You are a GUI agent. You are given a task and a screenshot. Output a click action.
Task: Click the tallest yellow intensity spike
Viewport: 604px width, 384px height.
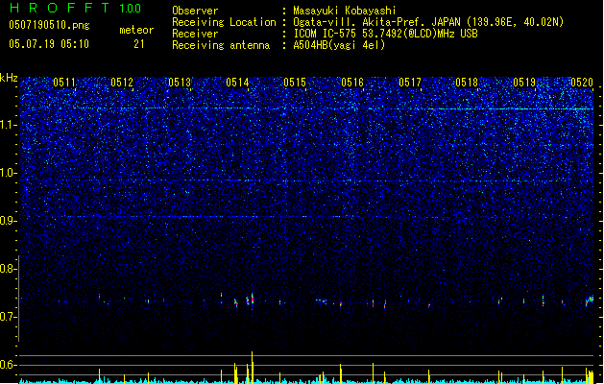click(252, 367)
